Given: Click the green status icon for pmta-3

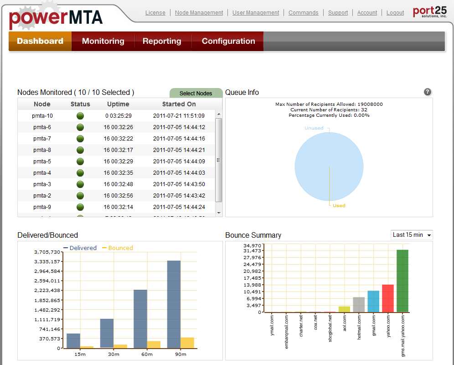Looking at the screenshot, I should (80, 184).
